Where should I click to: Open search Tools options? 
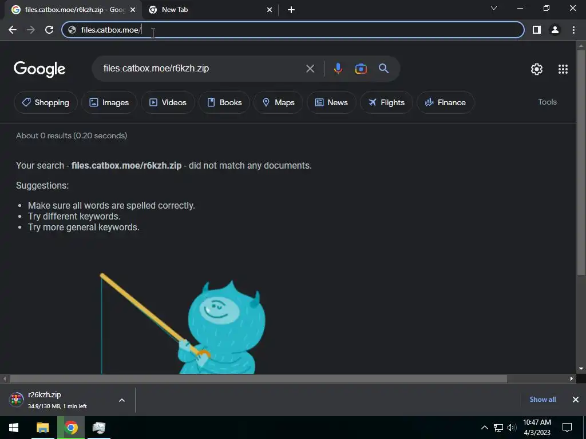pyautogui.click(x=547, y=102)
